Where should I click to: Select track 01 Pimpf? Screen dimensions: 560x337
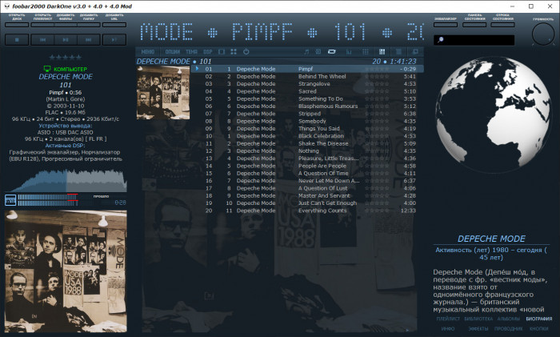point(307,69)
